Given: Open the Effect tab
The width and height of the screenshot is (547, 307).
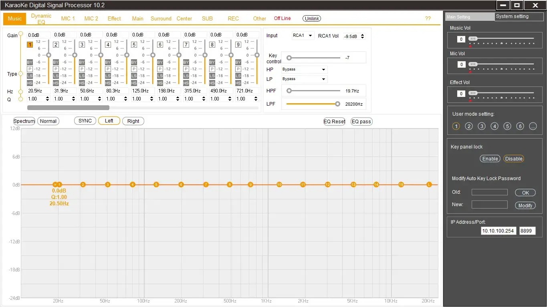Looking at the screenshot, I should click(x=114, y=18).
